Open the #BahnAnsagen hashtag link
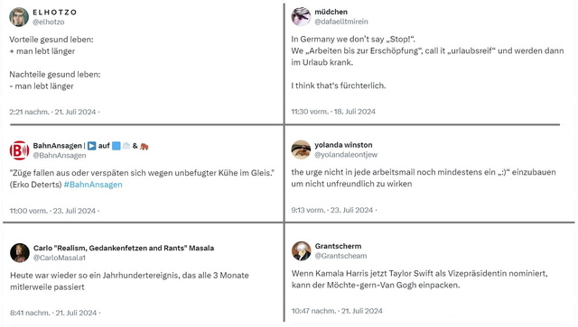Viewport: 578px width, 327px height. (x=93, y=185)
